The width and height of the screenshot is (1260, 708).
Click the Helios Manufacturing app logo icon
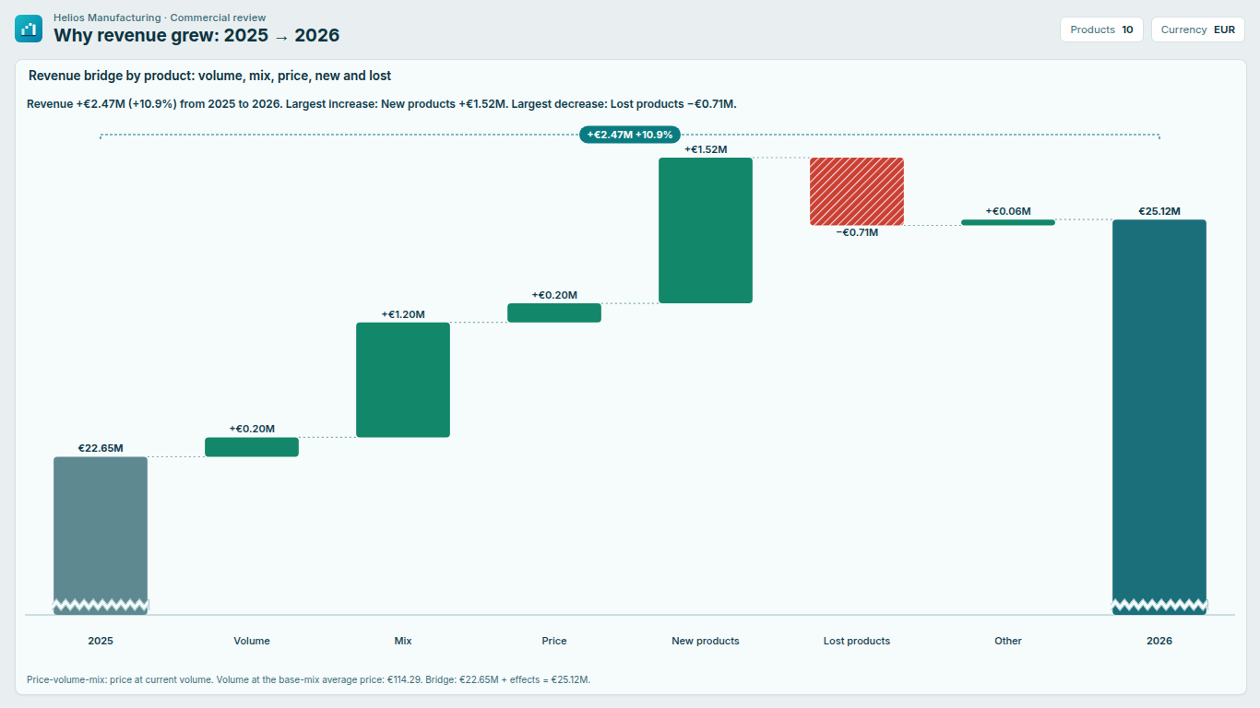tap(29, 29)
